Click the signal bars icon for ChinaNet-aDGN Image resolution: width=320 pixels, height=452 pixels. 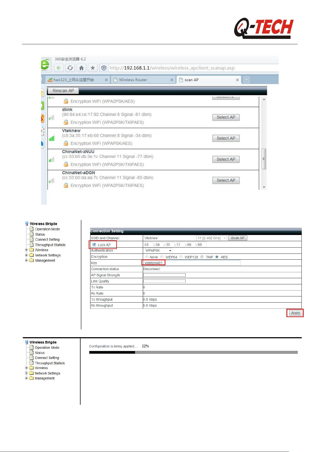(52, 180)
